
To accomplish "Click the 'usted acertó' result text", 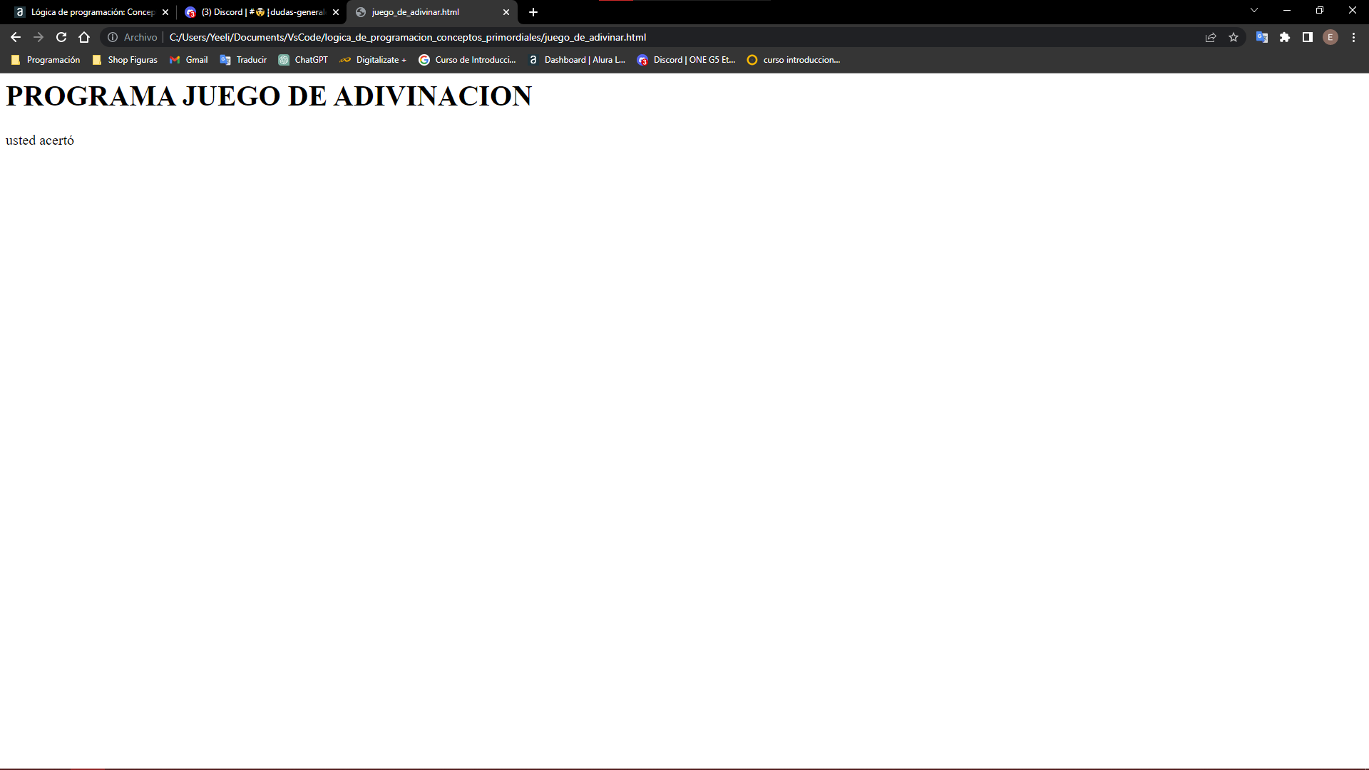I will tap(40, 140).
